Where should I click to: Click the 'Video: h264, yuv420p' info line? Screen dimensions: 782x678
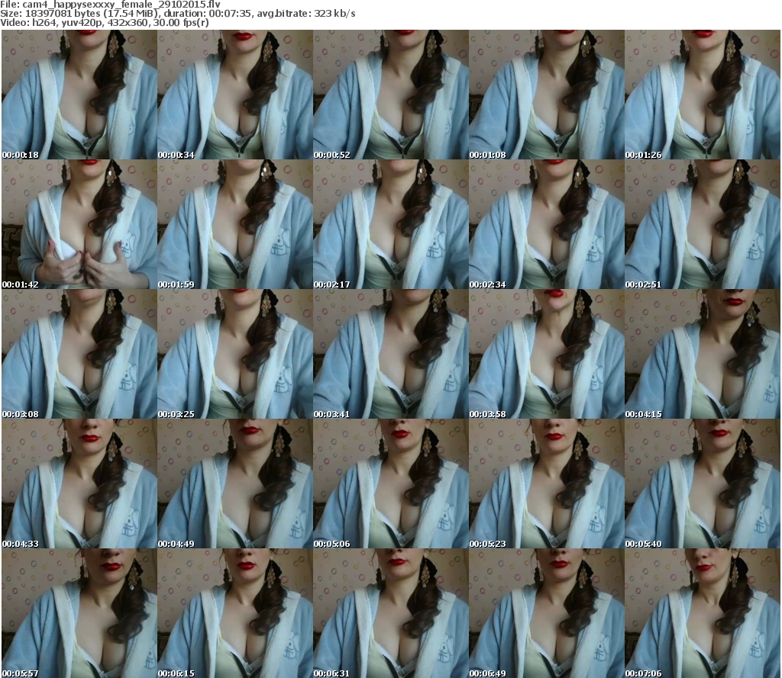(x=105, y=23)
